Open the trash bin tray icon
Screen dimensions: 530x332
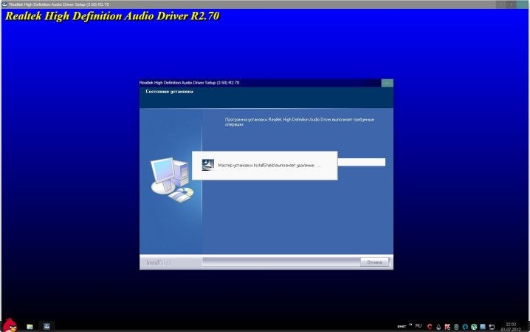456,327
